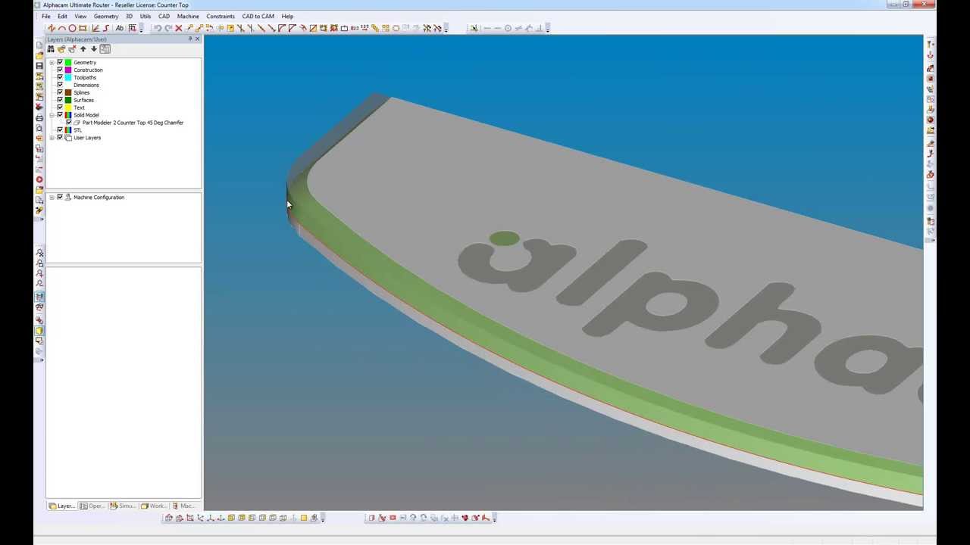970x545 pixels.
Task: Click the Spline tool icon in top toolbar
Action: (106, 28)
